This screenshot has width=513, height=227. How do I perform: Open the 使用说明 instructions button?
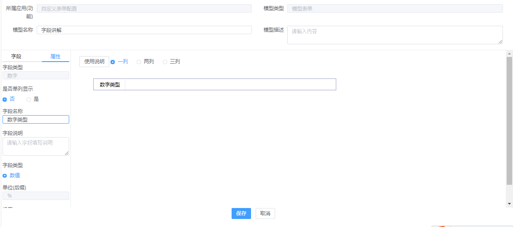click(94, 62)
